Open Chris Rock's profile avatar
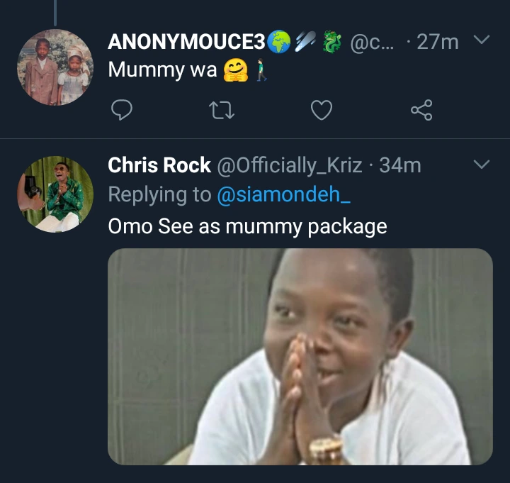Image resolution: width=510 pixels, height=483 pixels. (55, 194)
